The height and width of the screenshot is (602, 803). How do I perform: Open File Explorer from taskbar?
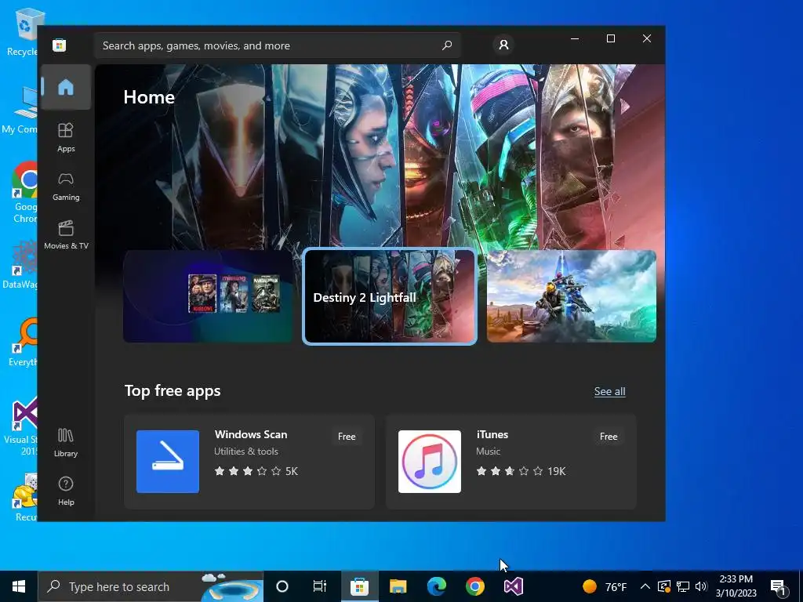pyautogui.click(x=398, y=586)
